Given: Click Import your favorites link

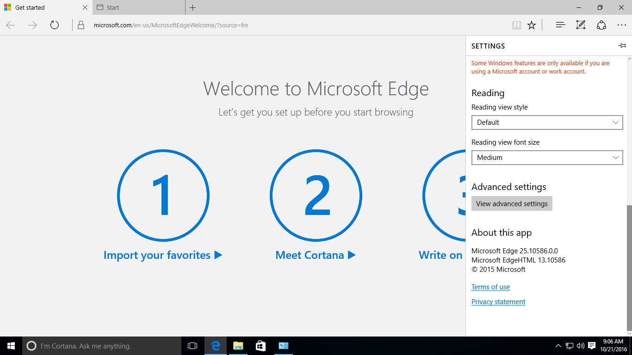Looking at the screenshot, I should coord(163,255).
